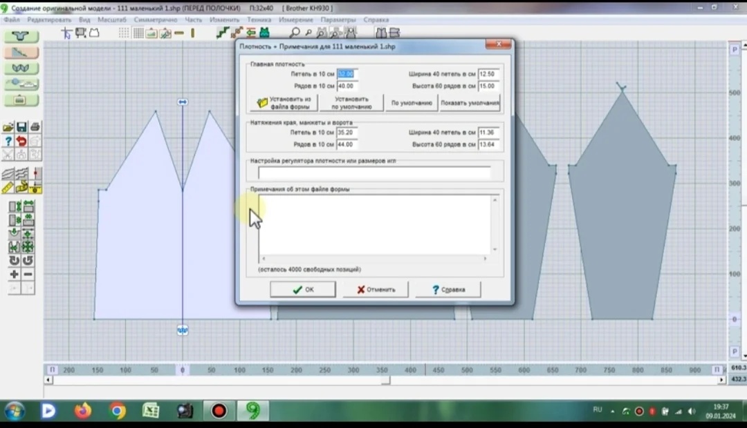The width and height of the screenshot is (747, 428).
Task: Click the Справка help button in dialog
Action: (448, 289)
